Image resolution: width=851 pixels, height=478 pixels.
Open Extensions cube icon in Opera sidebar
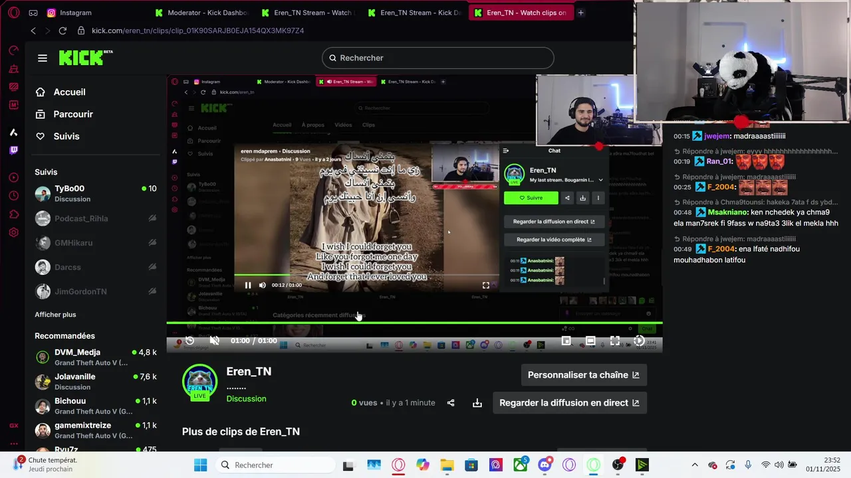coord(13,214)
